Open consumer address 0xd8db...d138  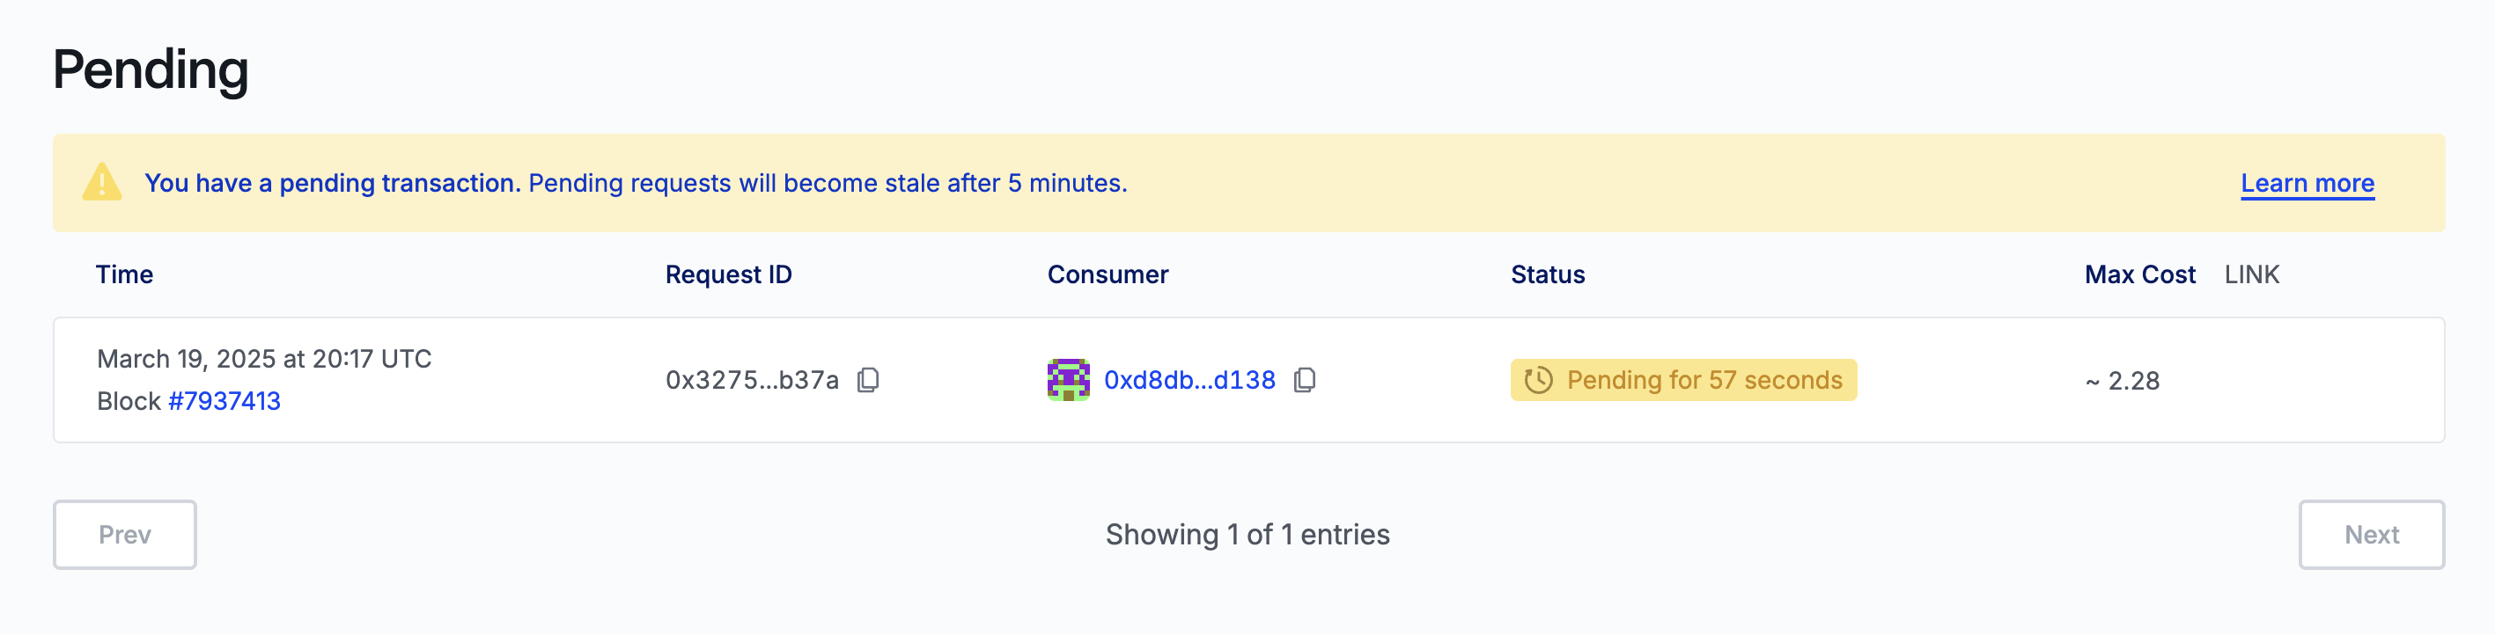[1189, 381]
